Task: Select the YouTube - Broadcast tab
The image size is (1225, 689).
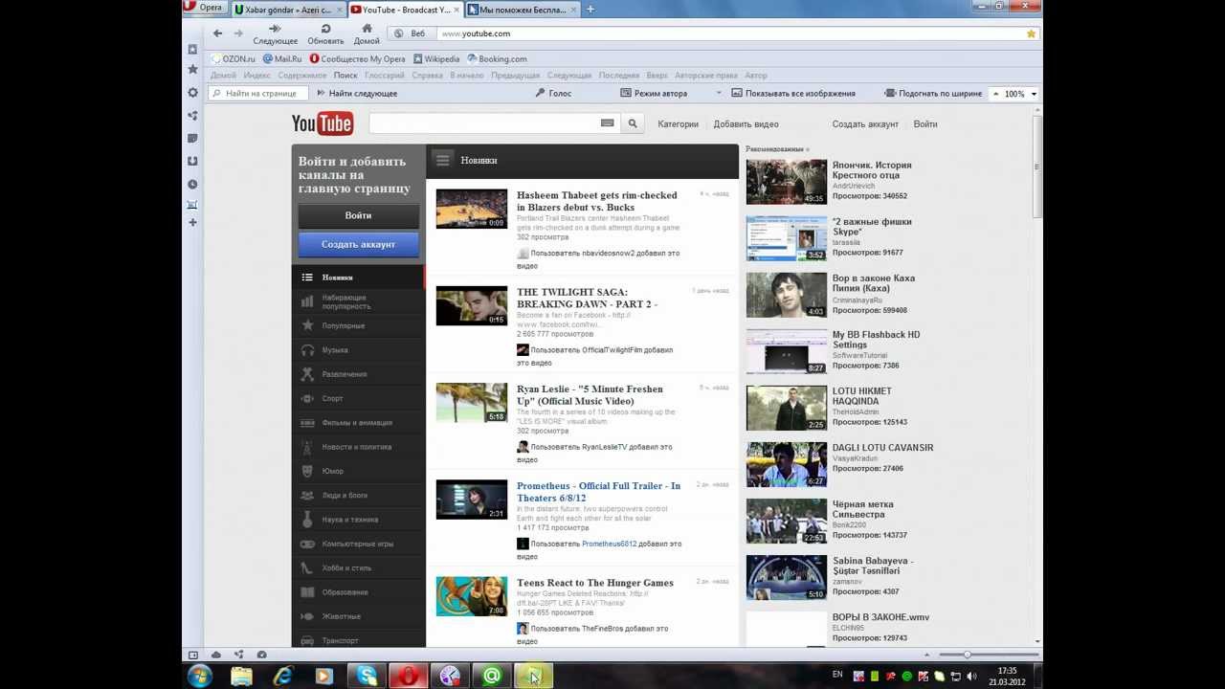Action: [403, 10]
